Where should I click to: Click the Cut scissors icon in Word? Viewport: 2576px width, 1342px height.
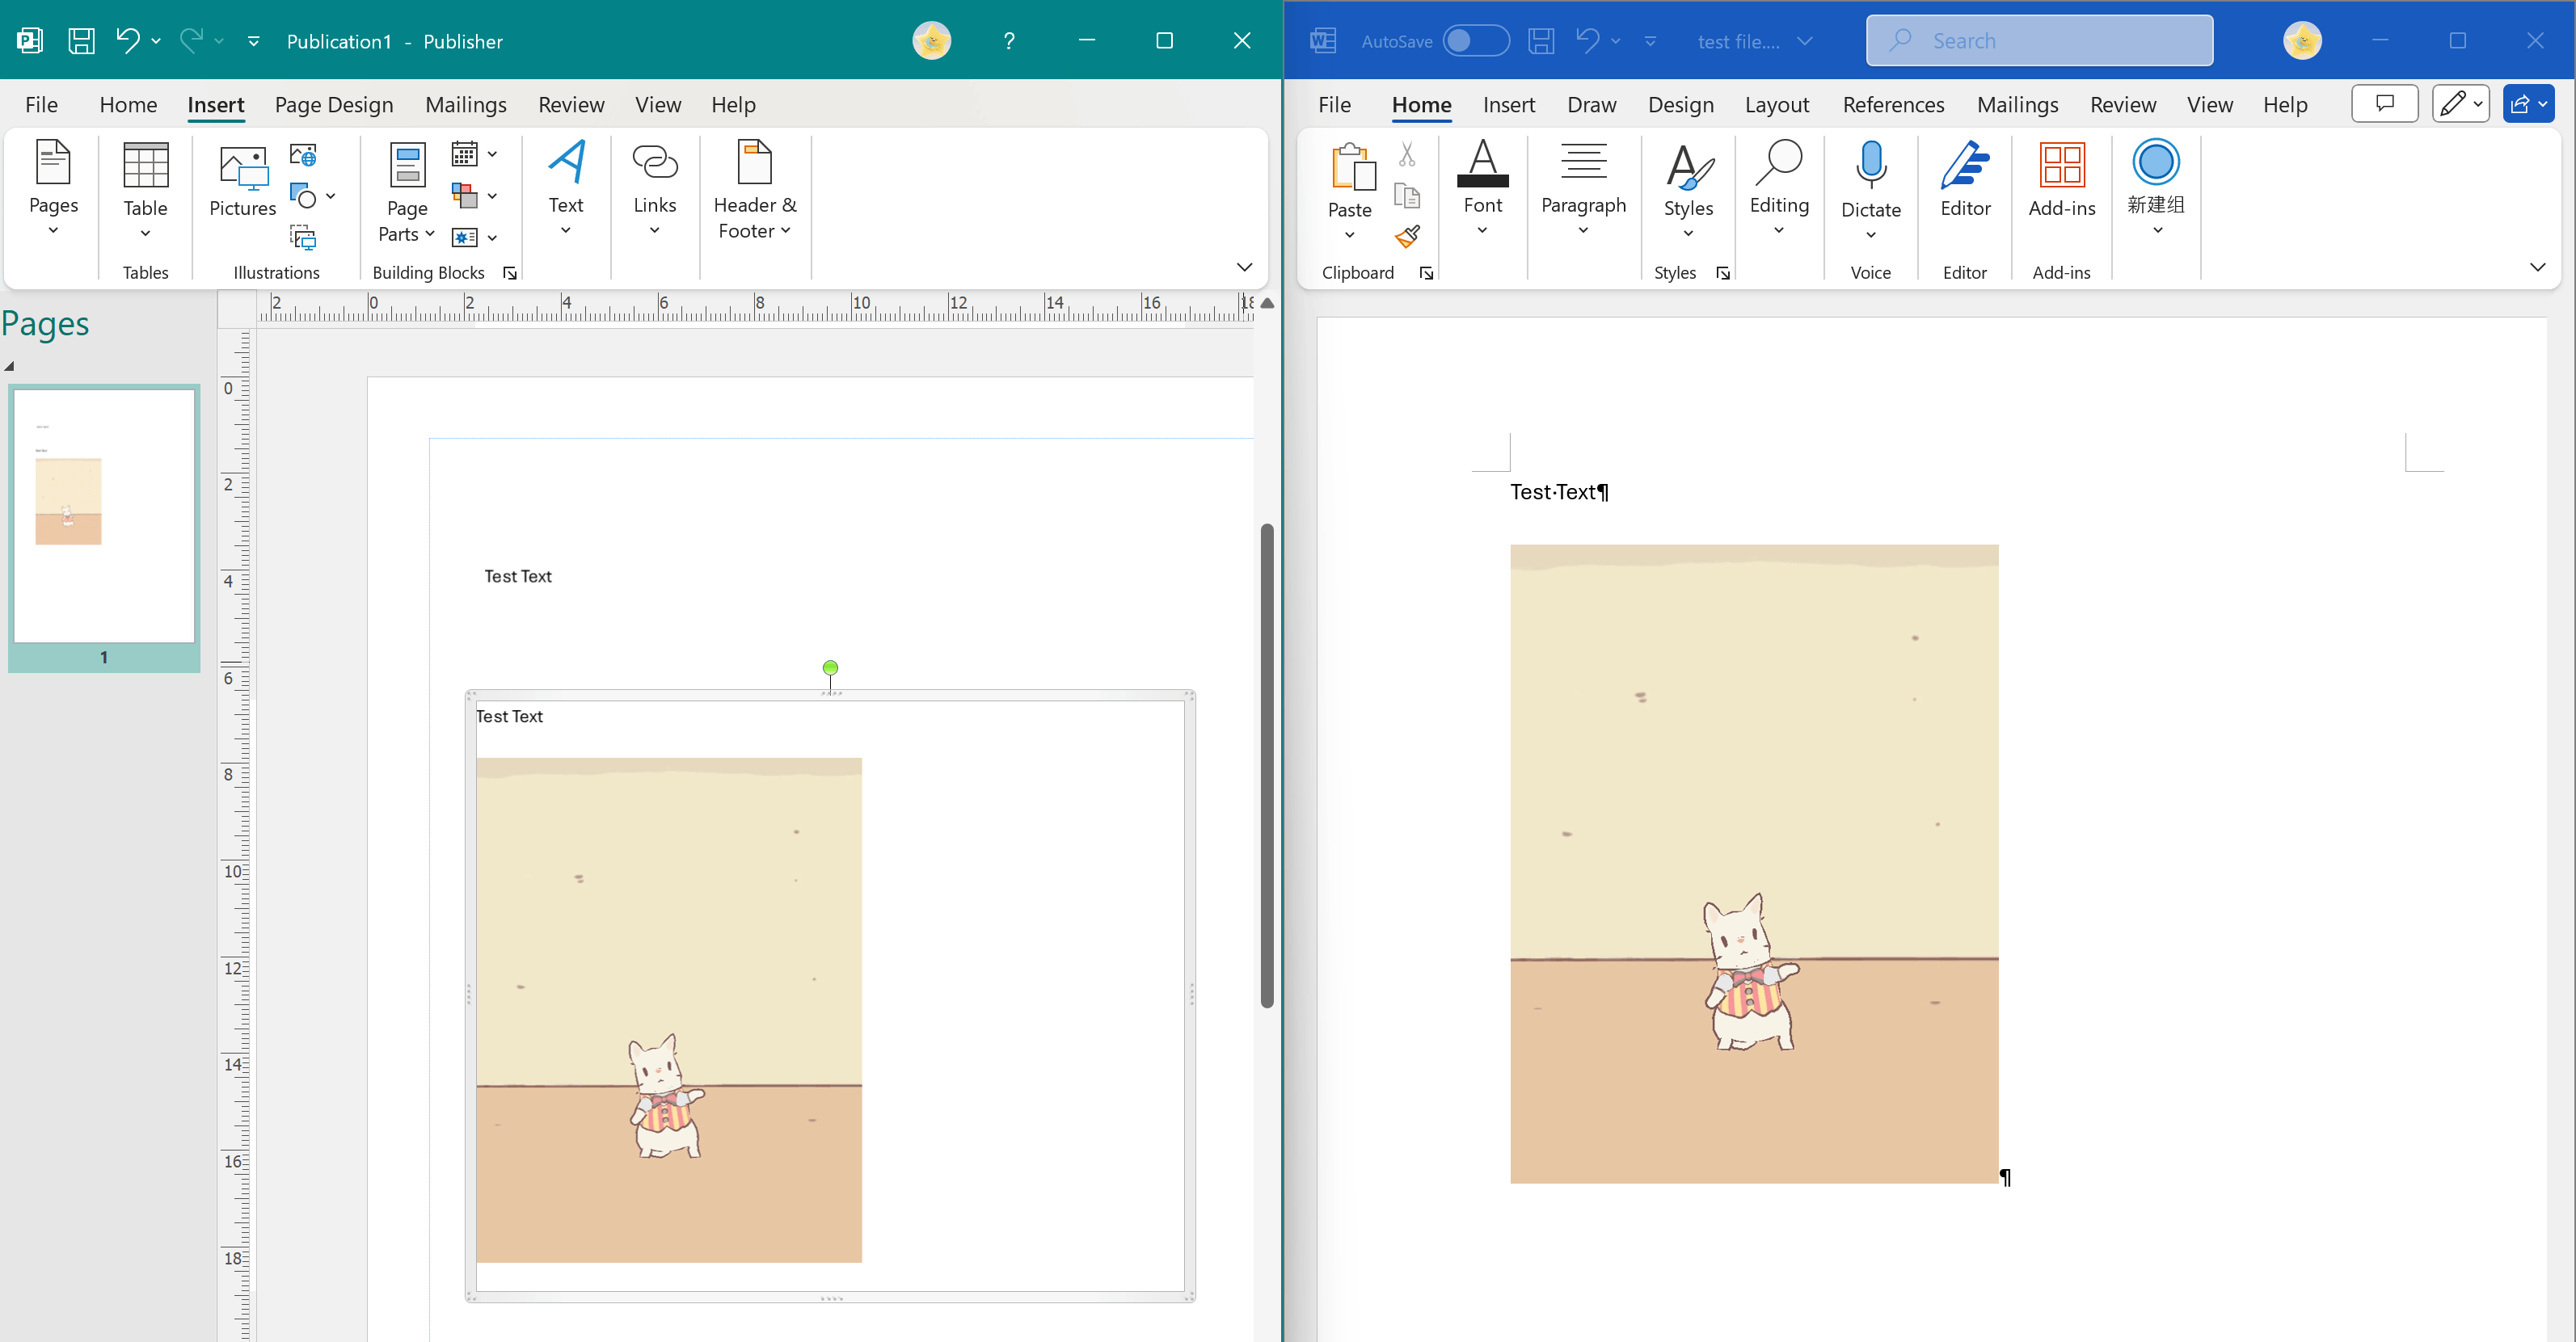click(x=1407, y=154)
